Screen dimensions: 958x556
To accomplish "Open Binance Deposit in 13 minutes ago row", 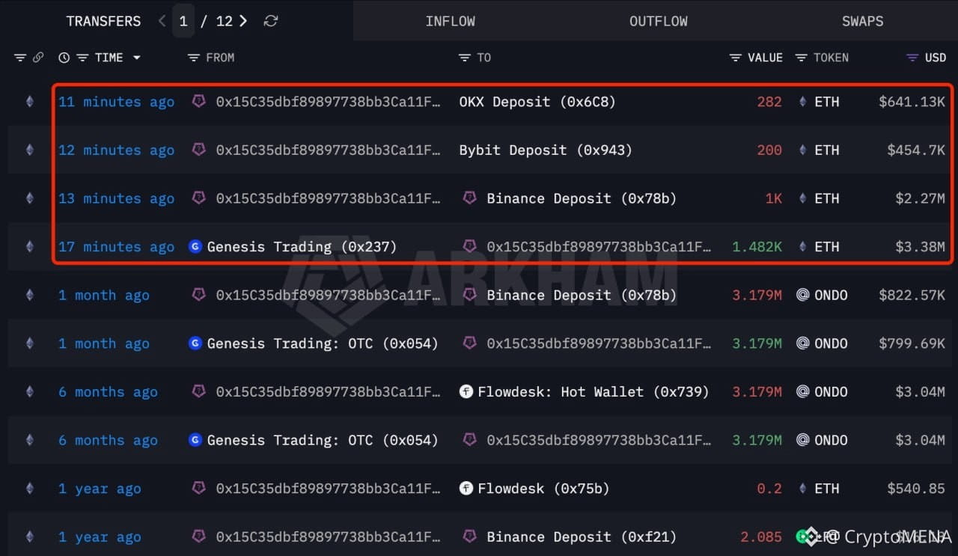I will (582, 198).
